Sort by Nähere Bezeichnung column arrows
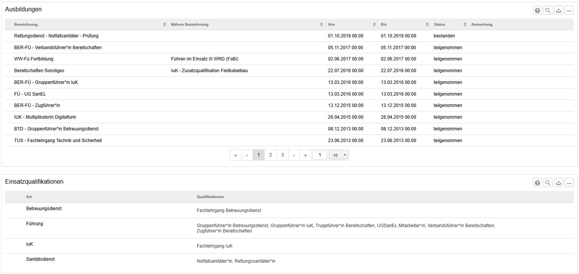Viewport: 579px width, 274px height. click(x=322, y=25)
